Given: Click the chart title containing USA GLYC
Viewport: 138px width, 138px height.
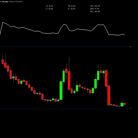Looking at the screenshot, I should [x=11, y=2].
